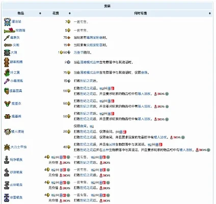Follow the Stynger launcher link in the bolt row
The width and height of the screenshot is (216, 204).
tap(95, 38)
